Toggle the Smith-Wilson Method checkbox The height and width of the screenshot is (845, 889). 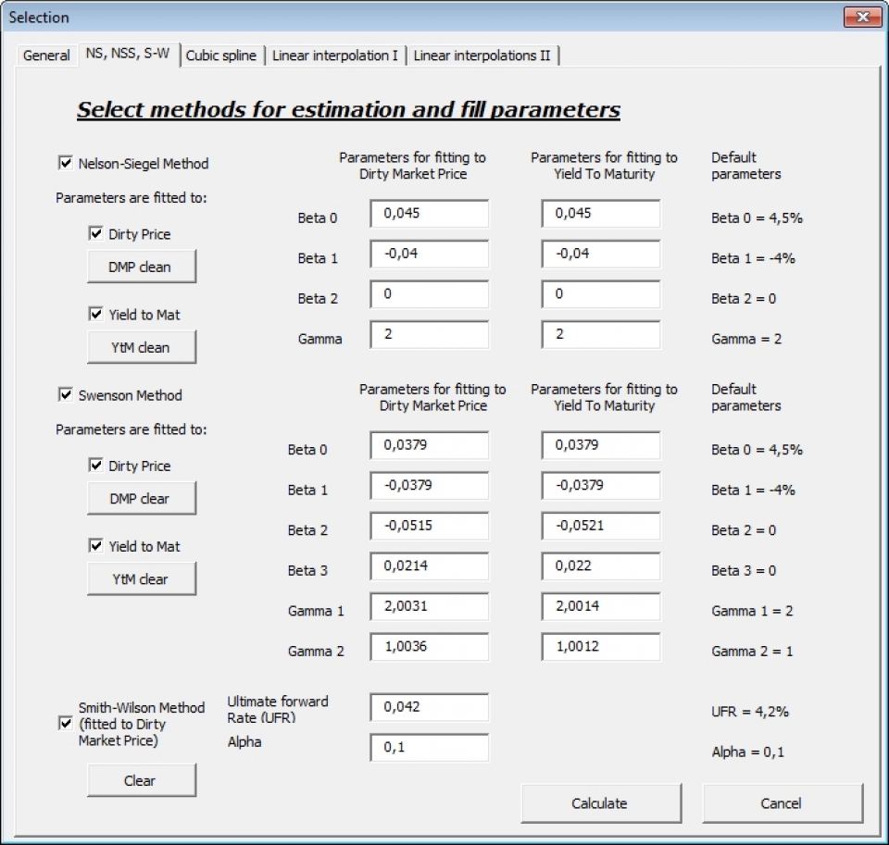click(66, 724)
